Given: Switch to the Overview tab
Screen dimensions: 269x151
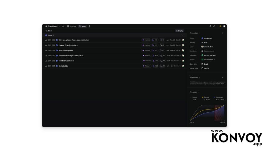Looking at the screenshot, I should click(72, 26).
